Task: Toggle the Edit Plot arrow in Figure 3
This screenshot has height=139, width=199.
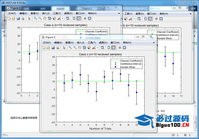Action: click(64, 48)
